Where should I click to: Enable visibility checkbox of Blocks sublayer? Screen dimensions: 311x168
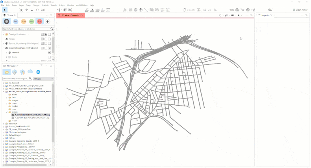(49, 57)
